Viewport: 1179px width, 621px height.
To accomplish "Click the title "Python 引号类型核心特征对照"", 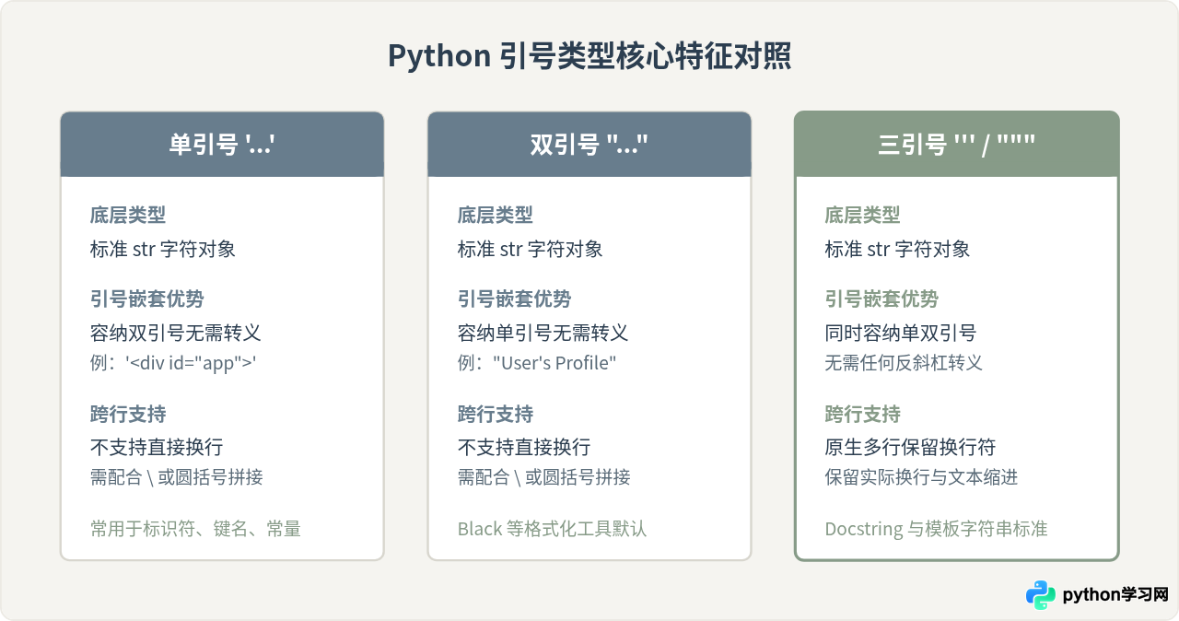I will (x=589, y=57).
